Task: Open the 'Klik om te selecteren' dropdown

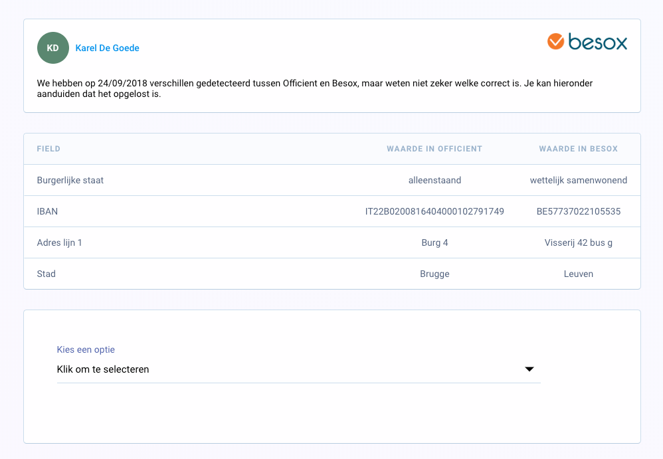Action: pyautogui.click(x=298, y=369)
